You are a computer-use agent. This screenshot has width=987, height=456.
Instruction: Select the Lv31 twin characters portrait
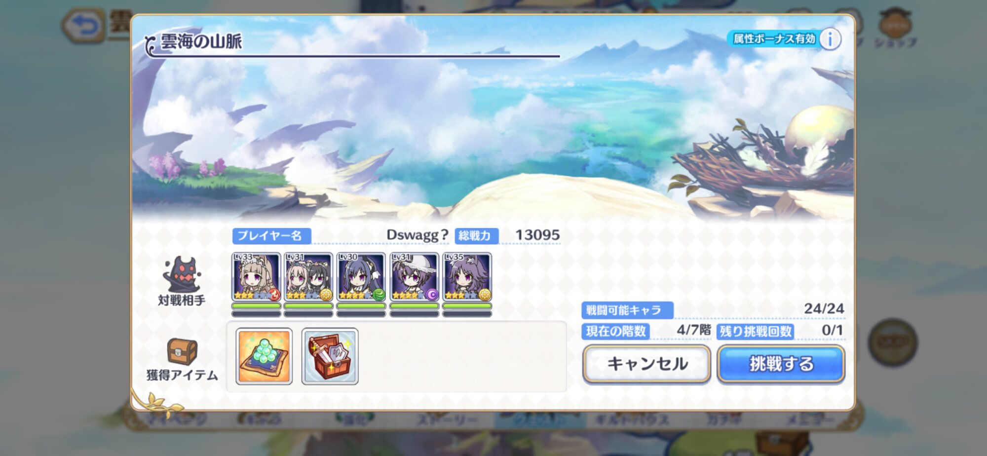(308, 277)
